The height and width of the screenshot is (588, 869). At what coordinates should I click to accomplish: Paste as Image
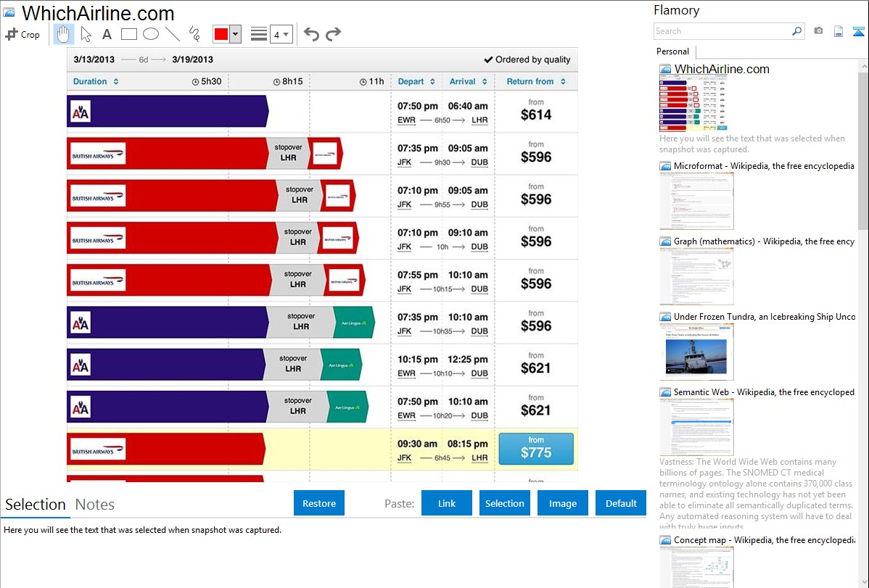[x=562, y=503]
